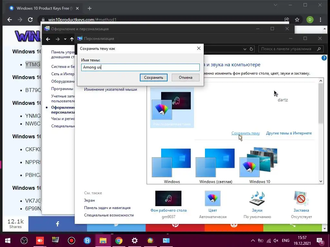The image size is (330, 247).
Task: Bookmark this page with star icon
Action: (x=297, y=20)
